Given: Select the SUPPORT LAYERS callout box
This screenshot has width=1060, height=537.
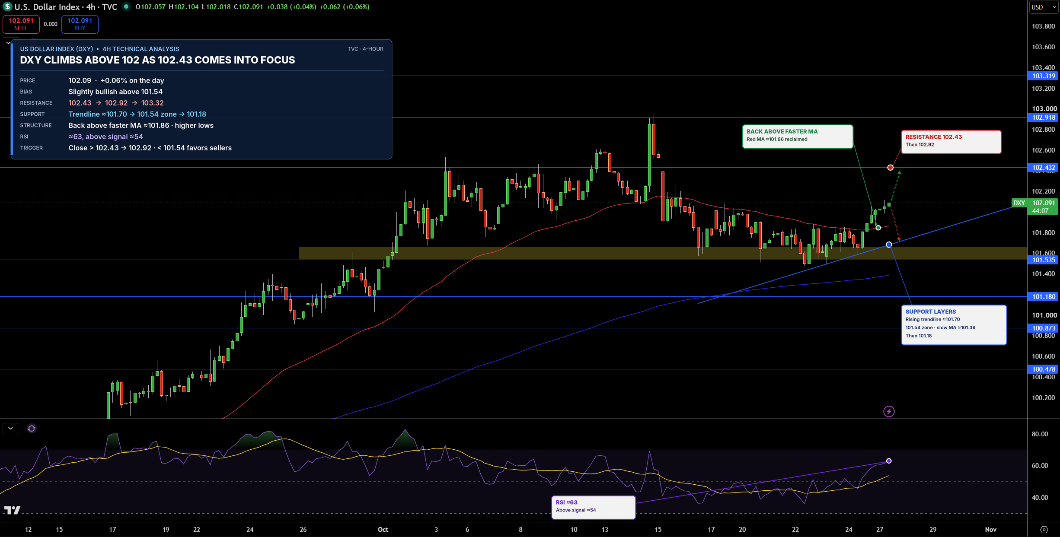Looking at the screenshot, I should click(954, 325).
